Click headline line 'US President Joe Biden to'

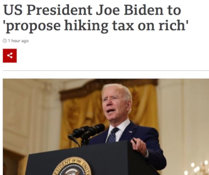click(92, 10)
